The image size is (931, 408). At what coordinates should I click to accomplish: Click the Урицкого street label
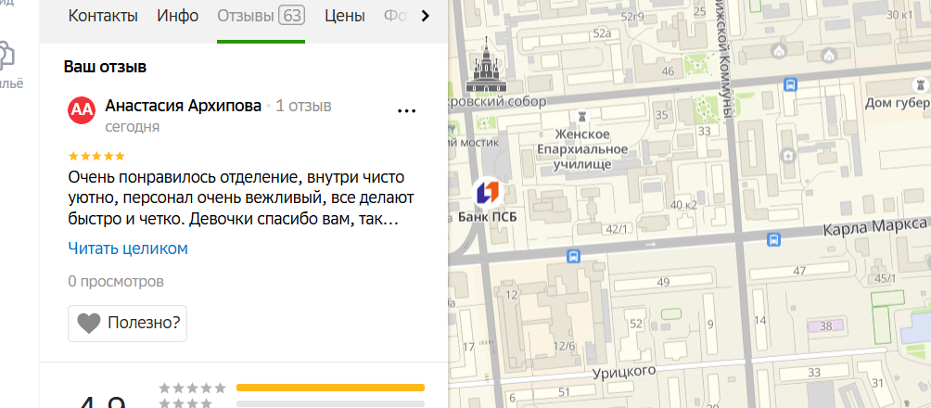624,373
